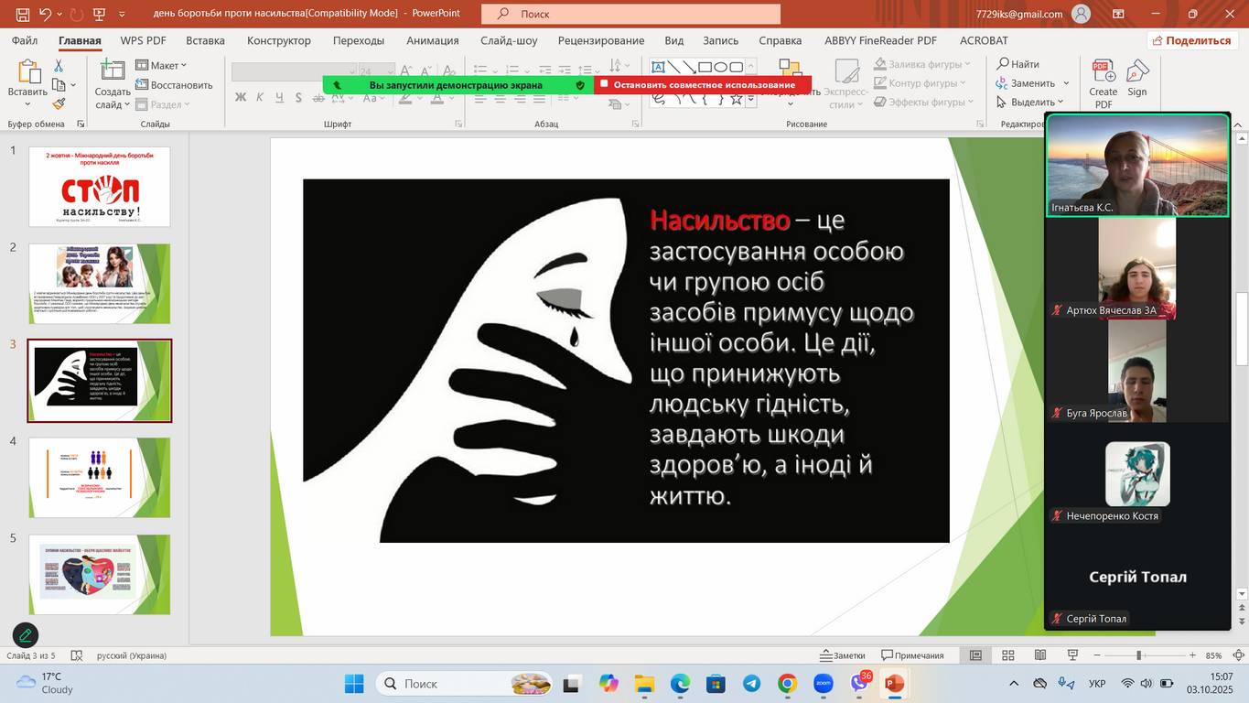Click the Create PDF icon
This screenshot has width=1249, height=703.
coord(1103,82)
